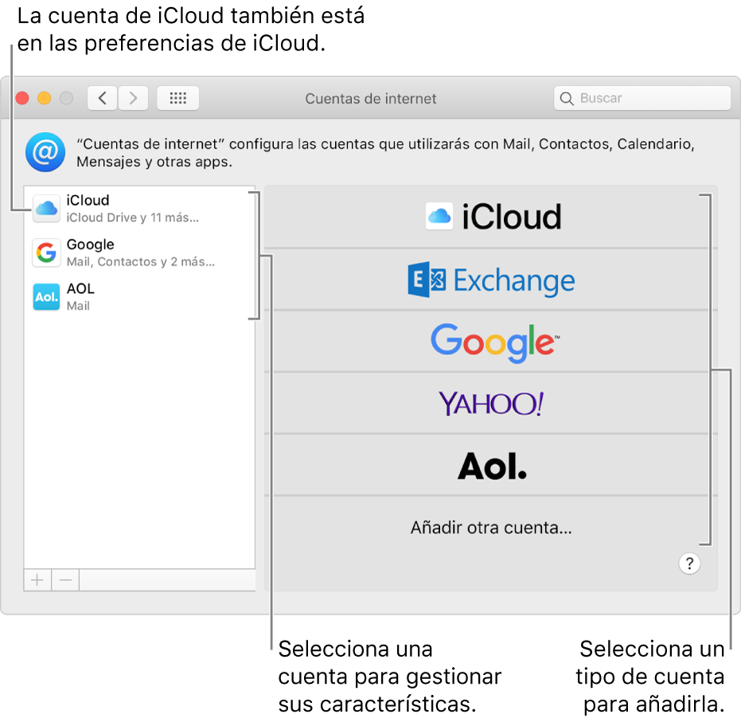The height and width of the screenshot is (718, 741).
Task: Click the blue @ Internet Accounts icon
Action: tap(45, 152)
